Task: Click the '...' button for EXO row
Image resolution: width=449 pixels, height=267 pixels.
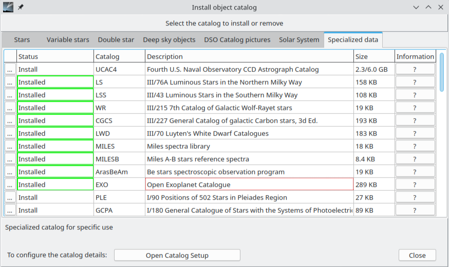Action: pos(10,185)
